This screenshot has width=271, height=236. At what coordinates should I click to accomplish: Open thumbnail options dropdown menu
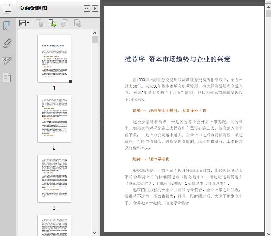coord(24,23)
